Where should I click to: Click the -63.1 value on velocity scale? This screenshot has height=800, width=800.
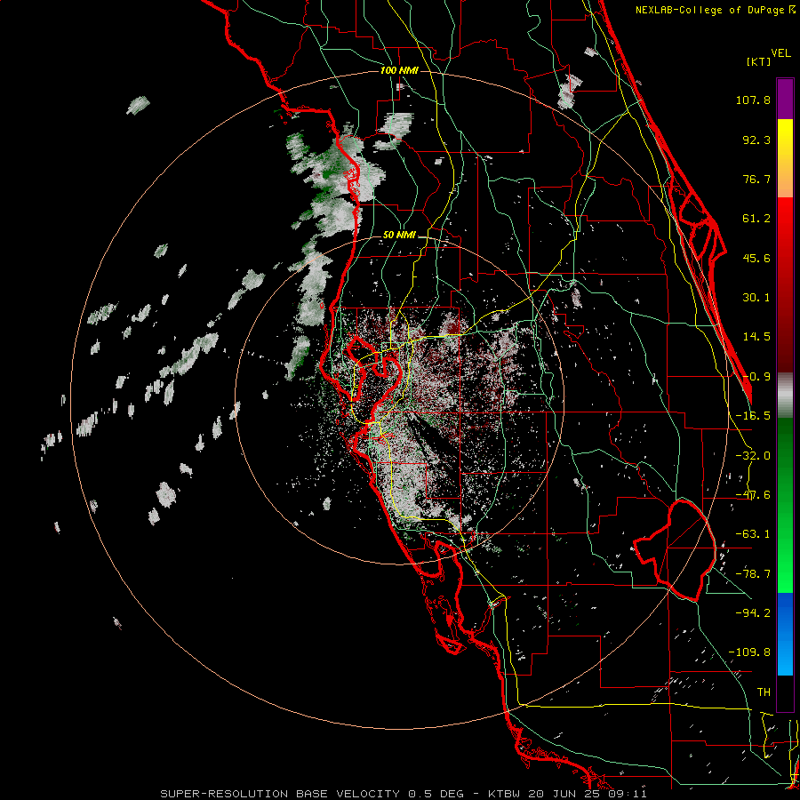coord(753,534)
